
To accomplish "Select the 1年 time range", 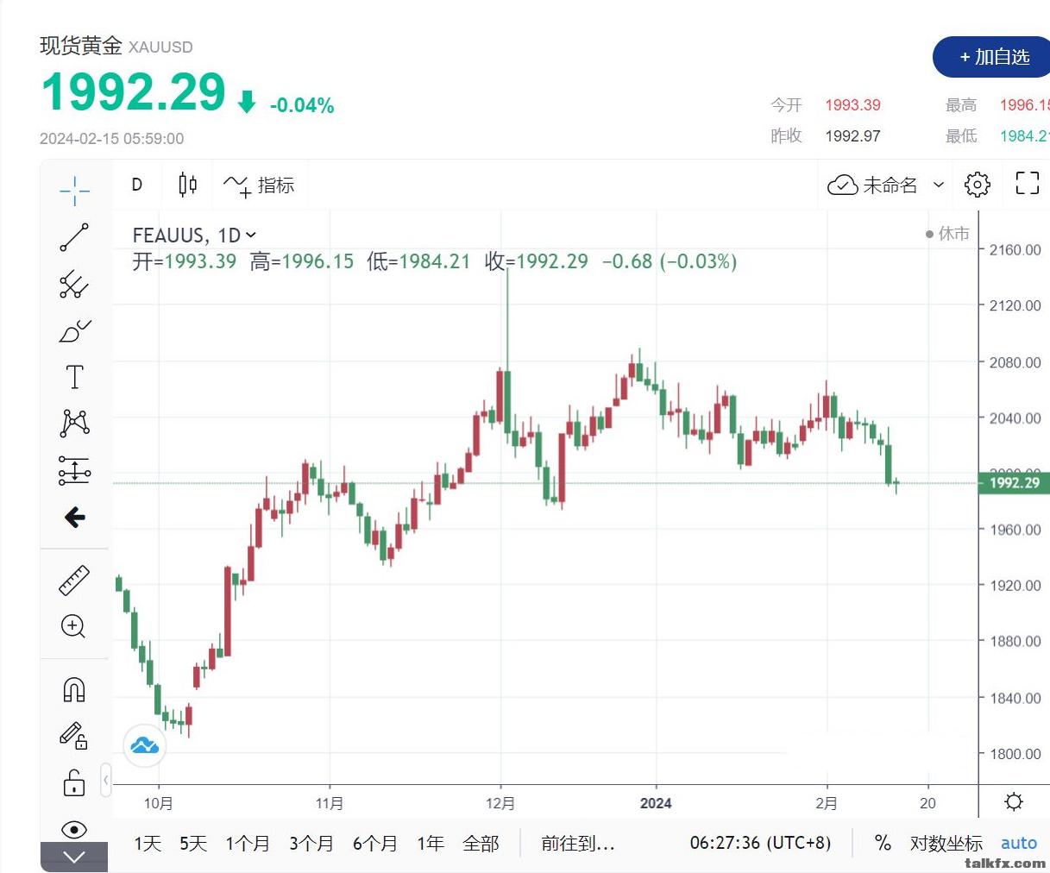I will tap(430, 843).
